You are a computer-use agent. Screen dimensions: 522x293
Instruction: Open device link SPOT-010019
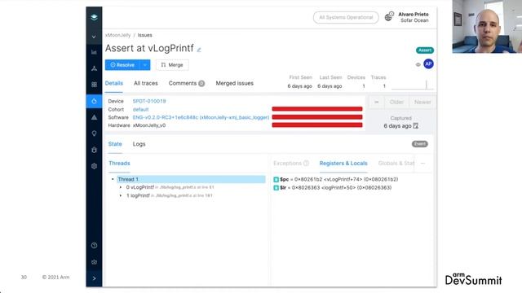pyautogui.click(x=149, y=101)
